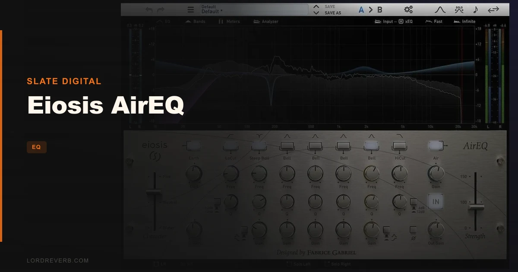Viewport: 518px width, 272px height.
Task: Open the hamburger preset menu
Action: point(191,9)
